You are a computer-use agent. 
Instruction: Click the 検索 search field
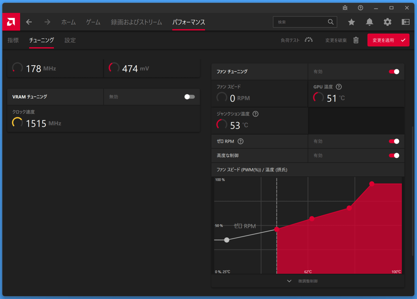[x=300, y=22]
